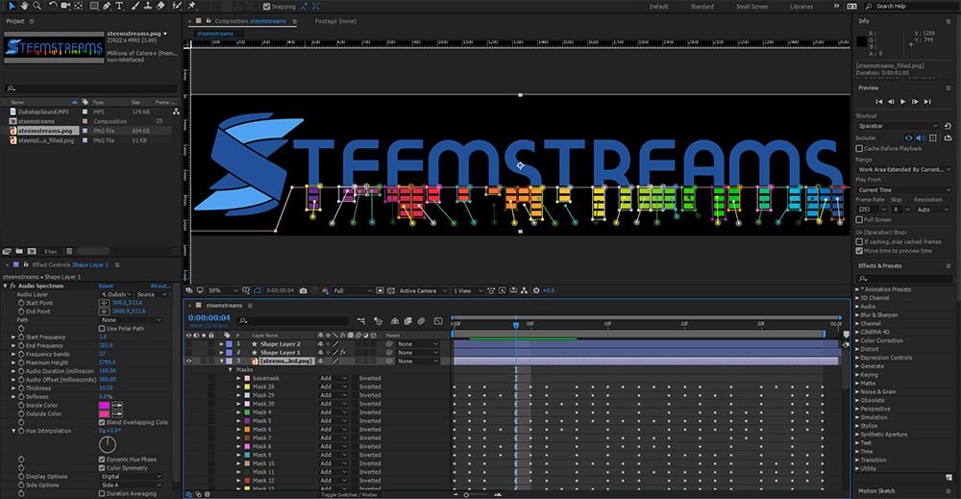Toggle the Color Symmetry checkbox
The width and height of the screenshot is (961, 499).
pyautogui.click(x=102, y=467)
